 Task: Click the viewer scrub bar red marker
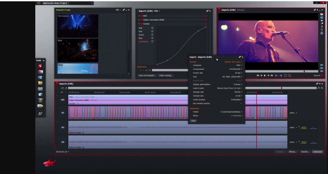tap(304, 71)
